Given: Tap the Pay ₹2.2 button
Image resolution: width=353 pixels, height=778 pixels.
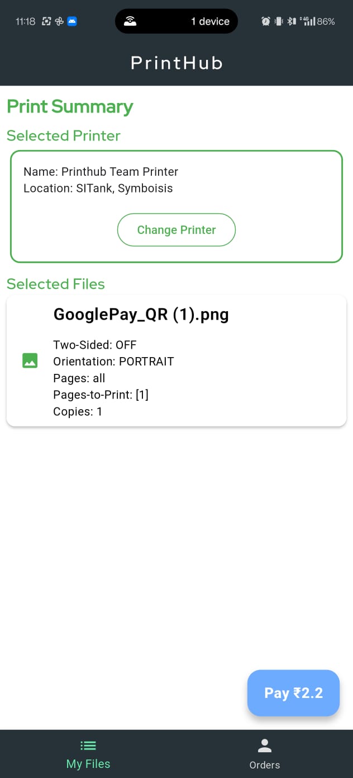Looking at the screenshot, I should click(293, 693).
